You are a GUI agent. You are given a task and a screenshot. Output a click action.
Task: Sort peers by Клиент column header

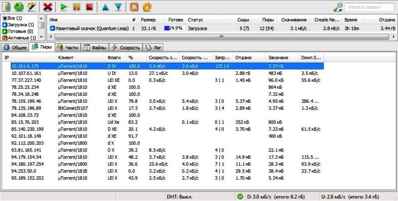coord(81,58)
